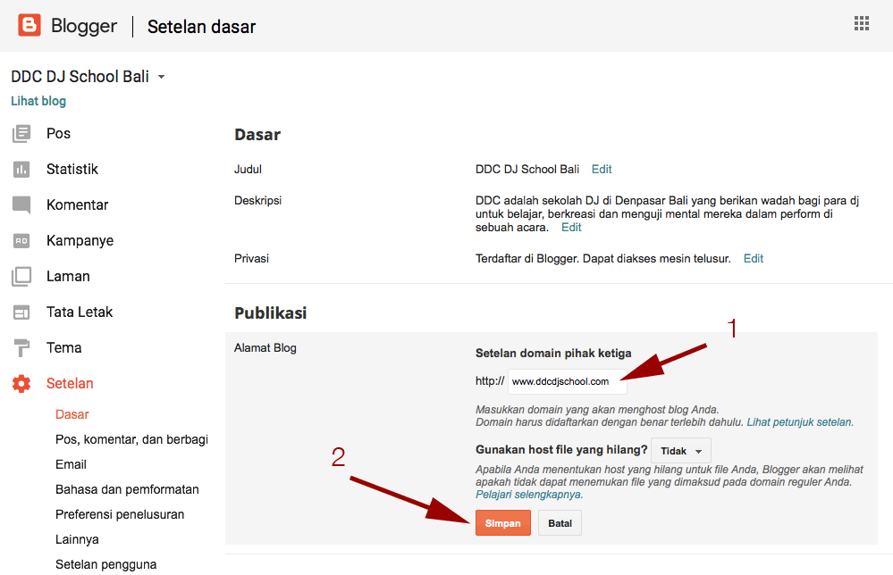
Task: Click the Laman pages icon
Action: [x=21, y=277]
